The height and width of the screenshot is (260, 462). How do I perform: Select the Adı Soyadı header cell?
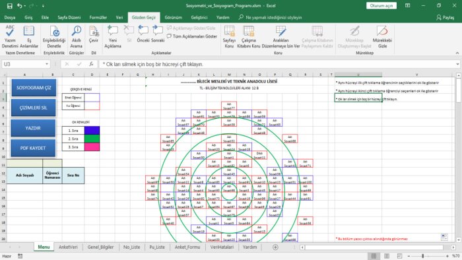pos(25,176)
